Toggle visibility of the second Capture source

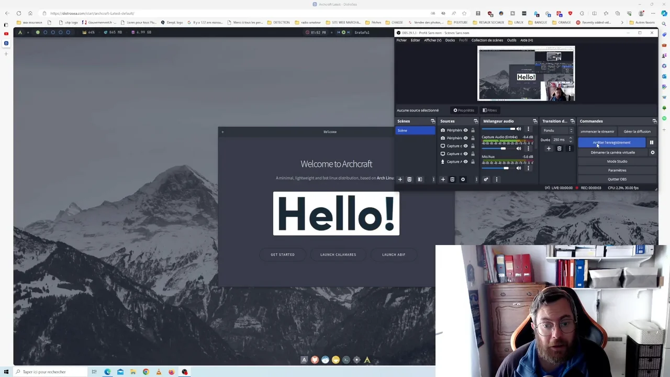[465, 154]
